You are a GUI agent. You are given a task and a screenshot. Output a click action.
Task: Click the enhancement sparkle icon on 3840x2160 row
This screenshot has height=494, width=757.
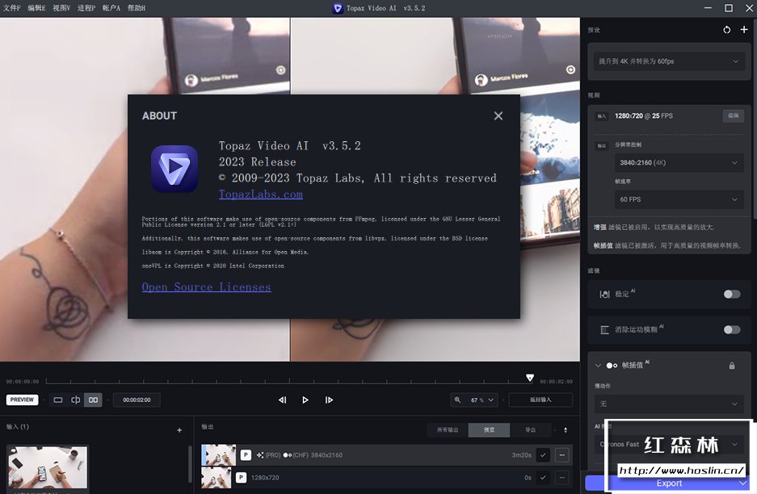coord(260,455)
